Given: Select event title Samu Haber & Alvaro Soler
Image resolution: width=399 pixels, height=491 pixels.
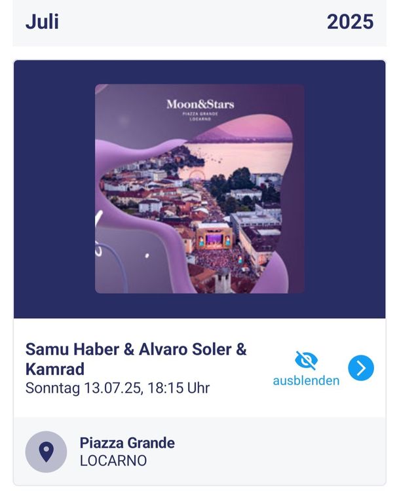Looking at the screenshot, I should tap(136, 350).
